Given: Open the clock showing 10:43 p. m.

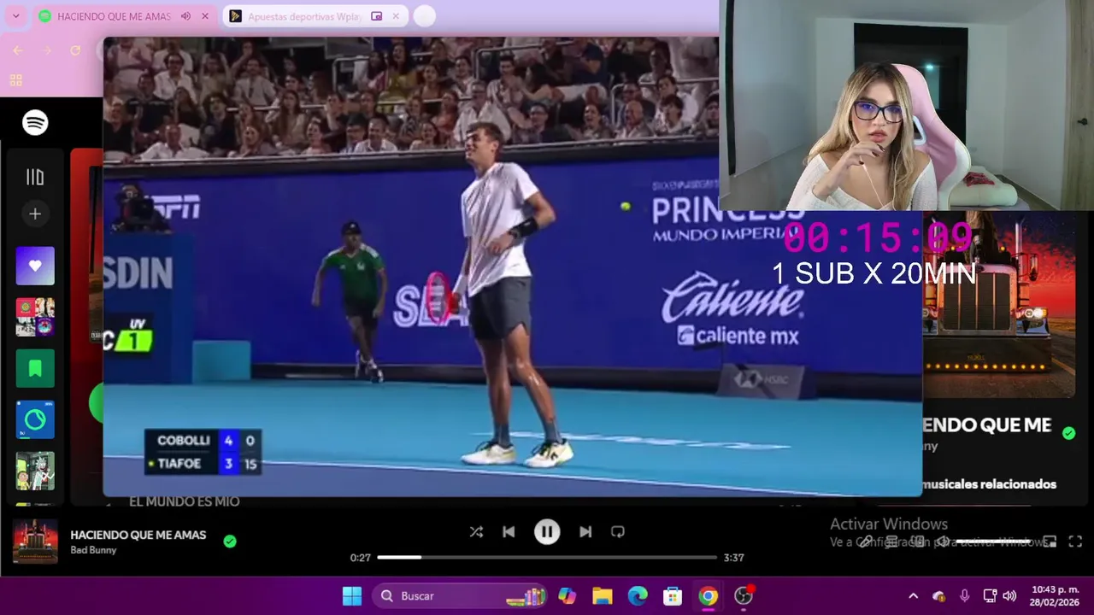Looking at the screenshot, I should click(x=1055, y=596).
